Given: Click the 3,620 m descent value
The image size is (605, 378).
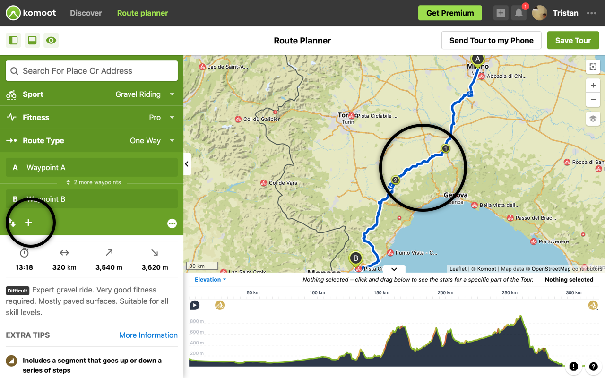Looking at the screenshot, I should [155, 267].
